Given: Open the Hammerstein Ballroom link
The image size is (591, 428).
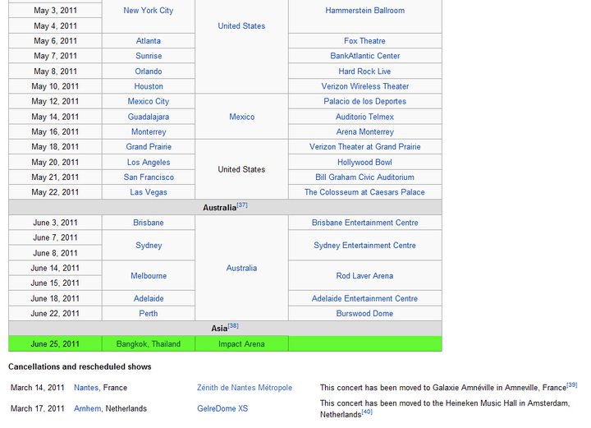Looking at the screenshot, I should tap(364, 11).
